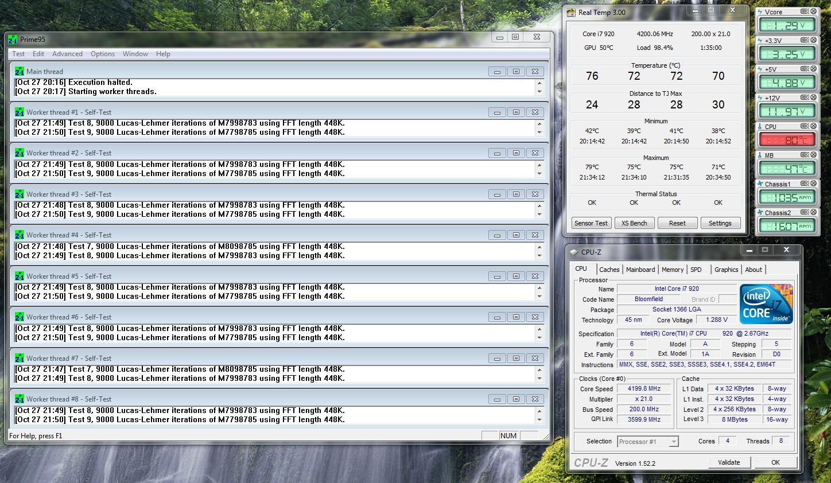This screenshot has height=483, width=831.
Task: Click the Chassis2 1607 RPM gadget display
Action: tap(786, 226)
